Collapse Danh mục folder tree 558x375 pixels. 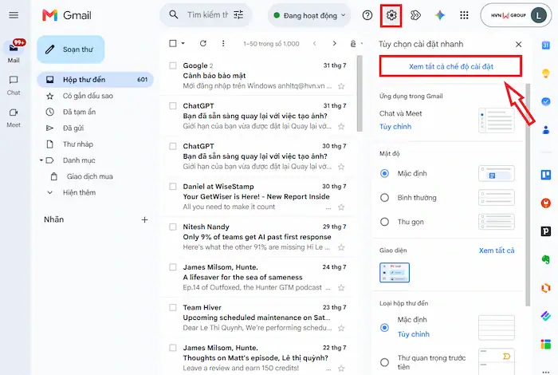coord(41,160)
